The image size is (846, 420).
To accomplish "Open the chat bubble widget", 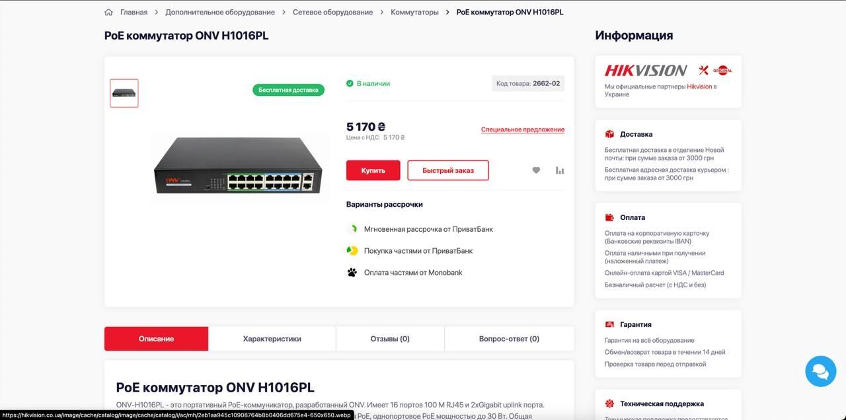I will 820,371.
